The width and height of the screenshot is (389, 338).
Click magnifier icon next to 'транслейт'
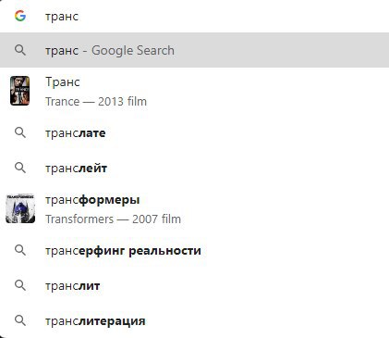20,169
